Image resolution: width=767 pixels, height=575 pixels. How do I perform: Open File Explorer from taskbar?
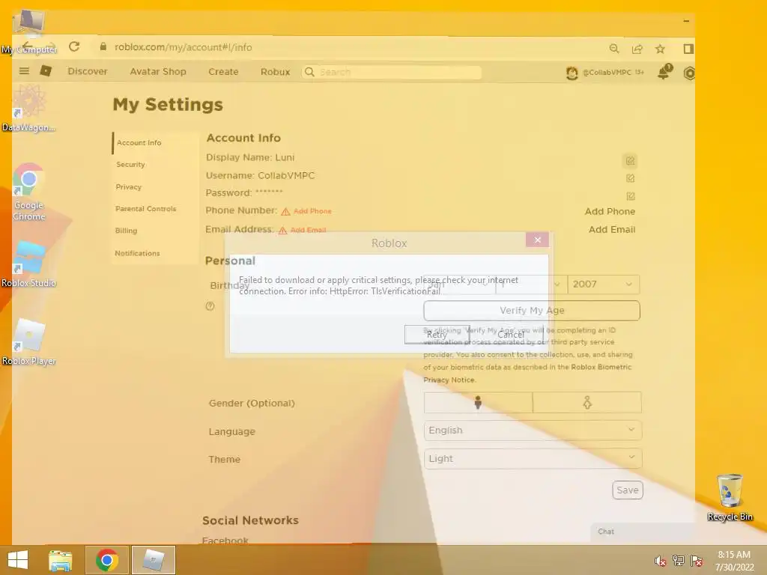[x=61, y=560]
